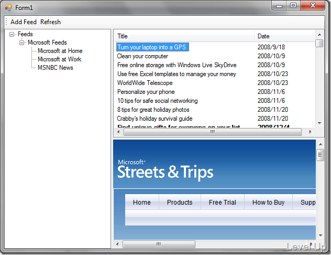Click the browser pane vertical scrollbar thumb
The height and width of the screenshot is (255, 331).
321,155
